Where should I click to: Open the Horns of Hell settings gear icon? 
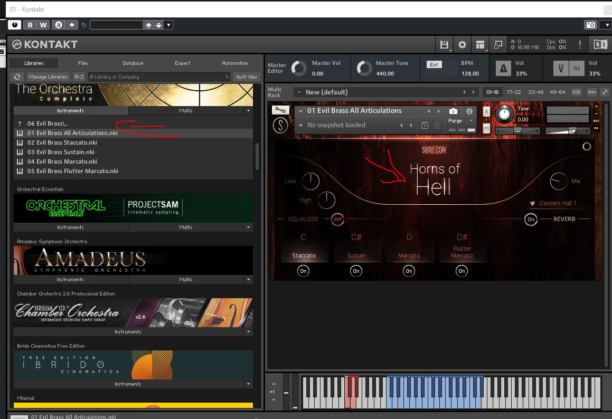click(587, 147)
